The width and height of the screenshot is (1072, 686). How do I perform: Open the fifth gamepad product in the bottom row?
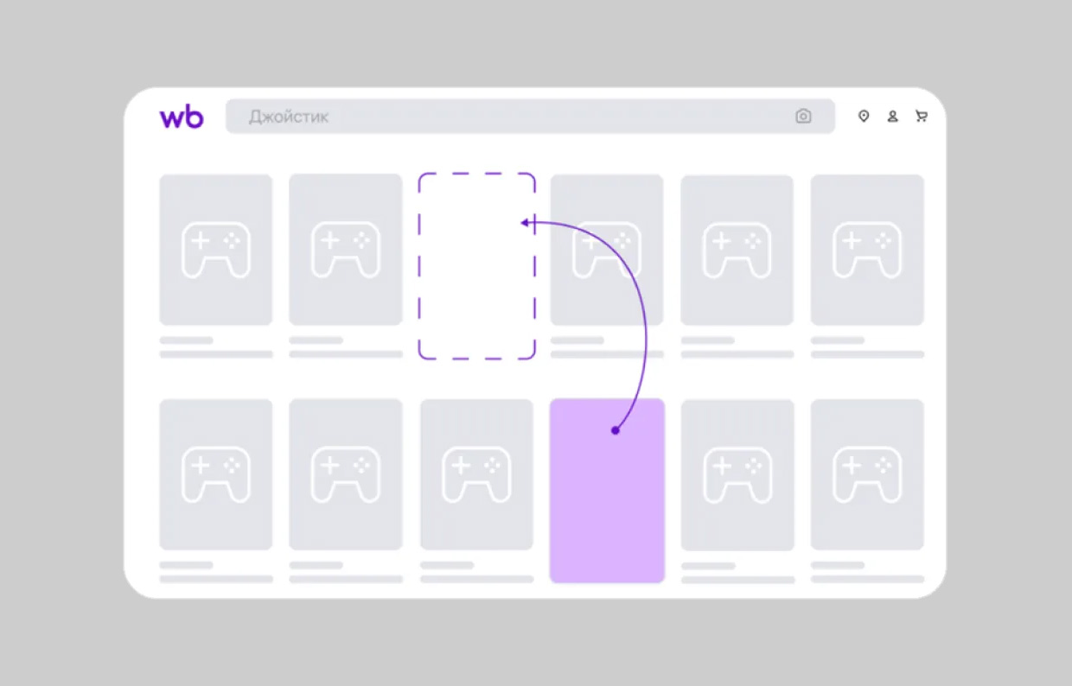[737, 474]
